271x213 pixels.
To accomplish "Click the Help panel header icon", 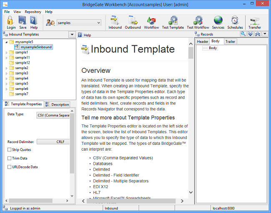I will pyautogui.click(x=80, y=35).
